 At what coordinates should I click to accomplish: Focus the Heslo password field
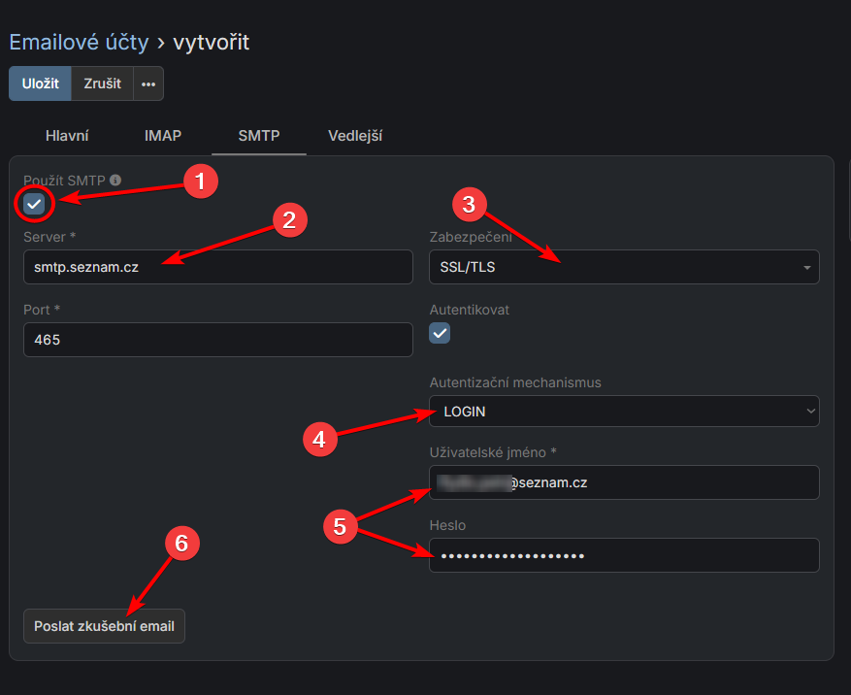tap(624, 555)
